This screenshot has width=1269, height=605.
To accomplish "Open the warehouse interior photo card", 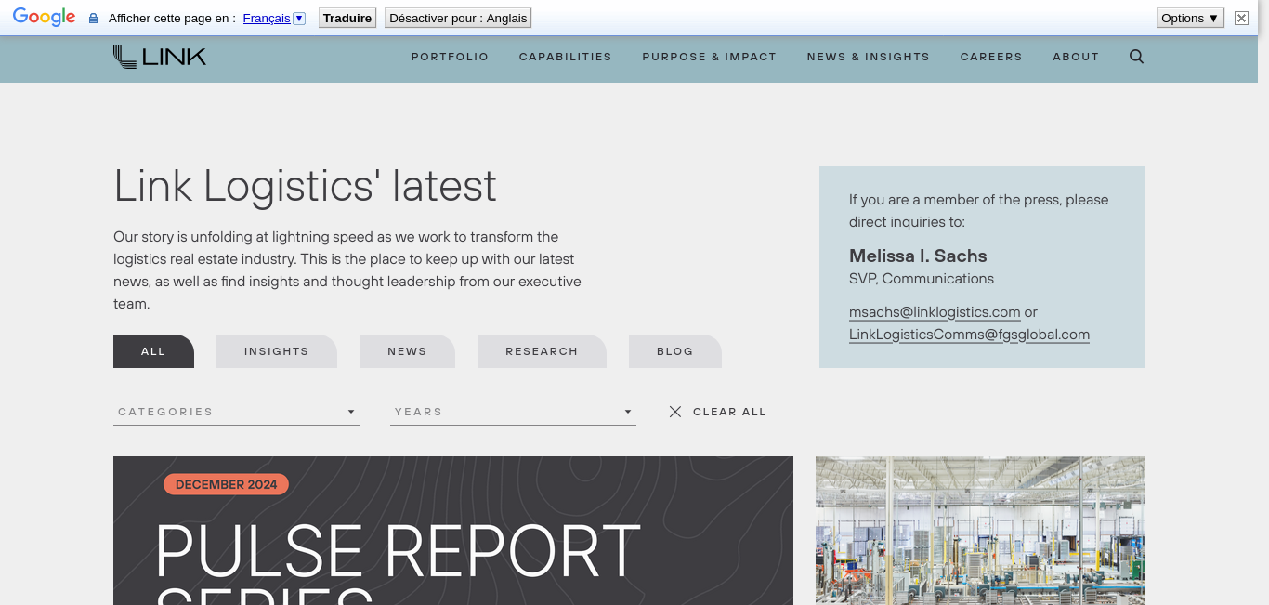I will click(980, 531).
